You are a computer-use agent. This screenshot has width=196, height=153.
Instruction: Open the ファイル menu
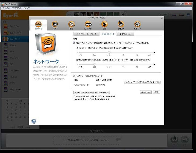[6, 8]
